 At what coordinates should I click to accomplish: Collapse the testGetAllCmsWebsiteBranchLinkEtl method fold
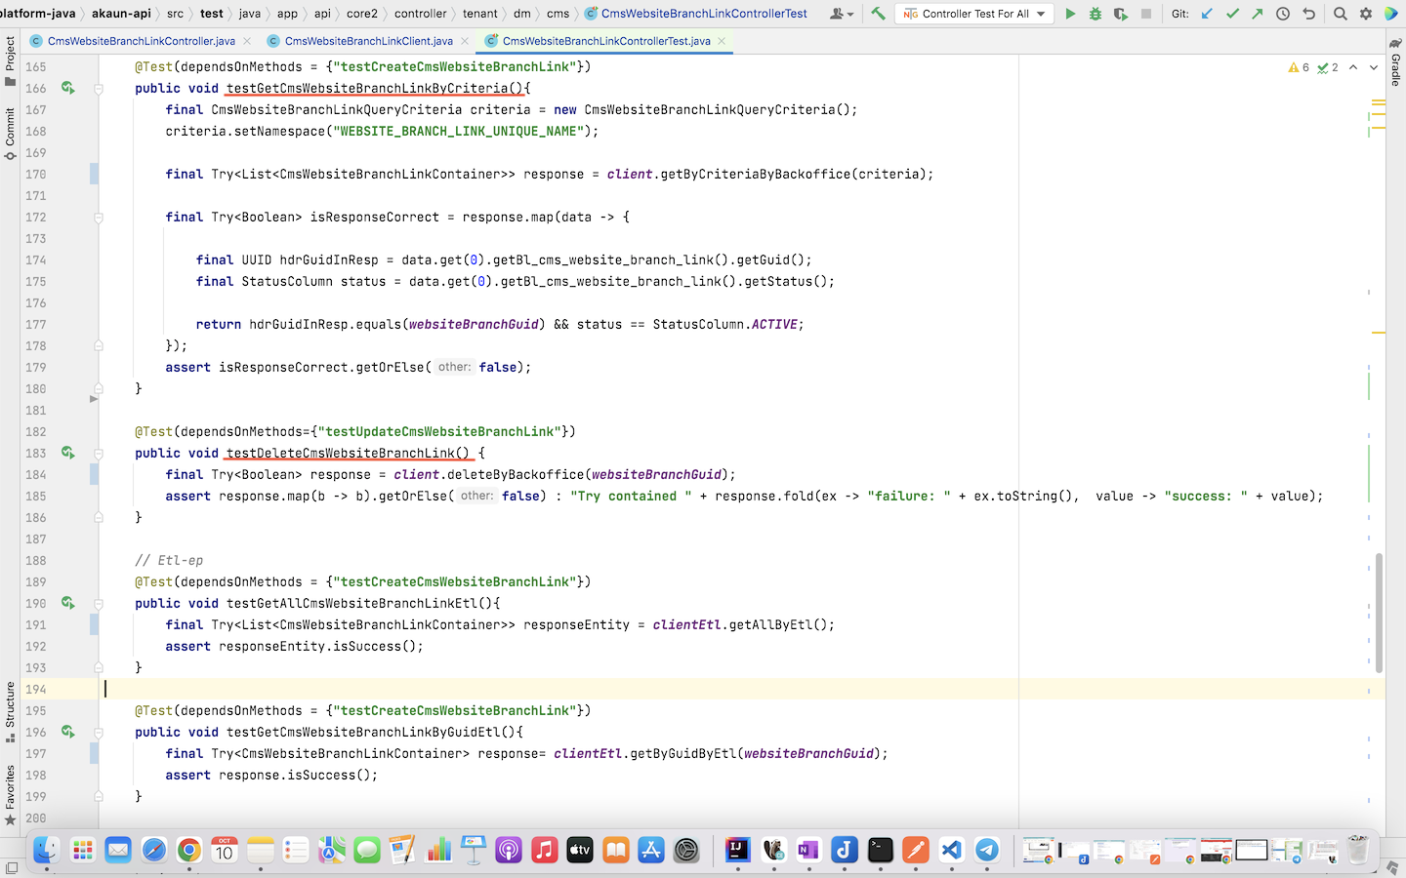click(x=99, y=604)
